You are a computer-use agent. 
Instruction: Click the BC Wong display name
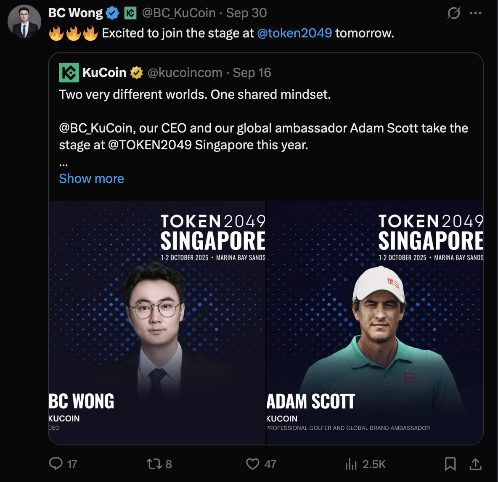(x=75, y=13)
